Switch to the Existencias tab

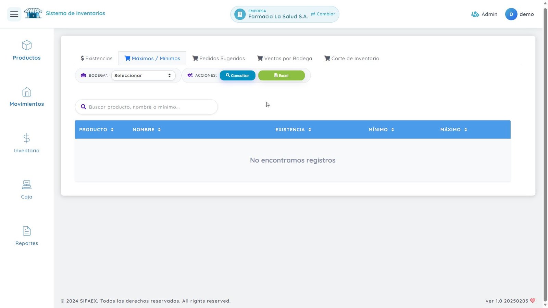point(97,59)
